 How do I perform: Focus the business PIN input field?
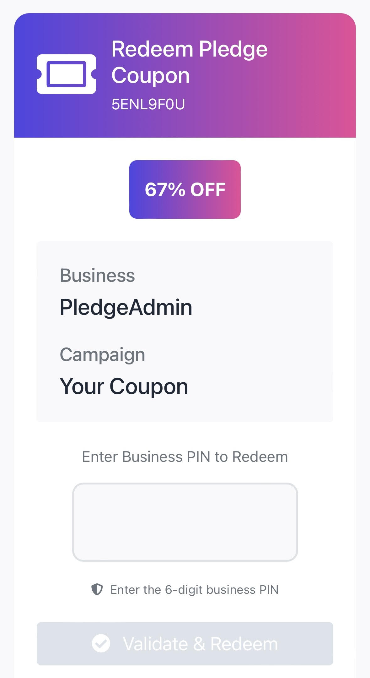pyautogui.click(x=185, y=522)
